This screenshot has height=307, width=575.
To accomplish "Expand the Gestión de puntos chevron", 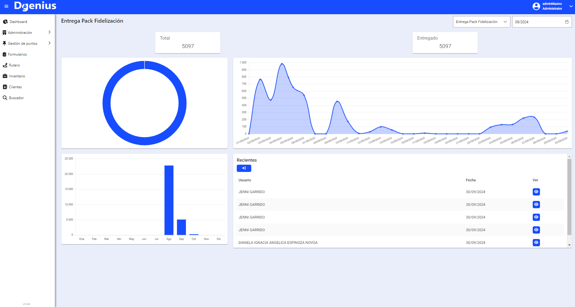I will point(50,43).
